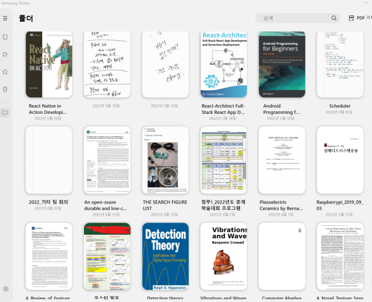This screenshot has width=372, height=302.
Task: Click title 'THE SEARCH FIGURE LIST'
Action: 165,205
